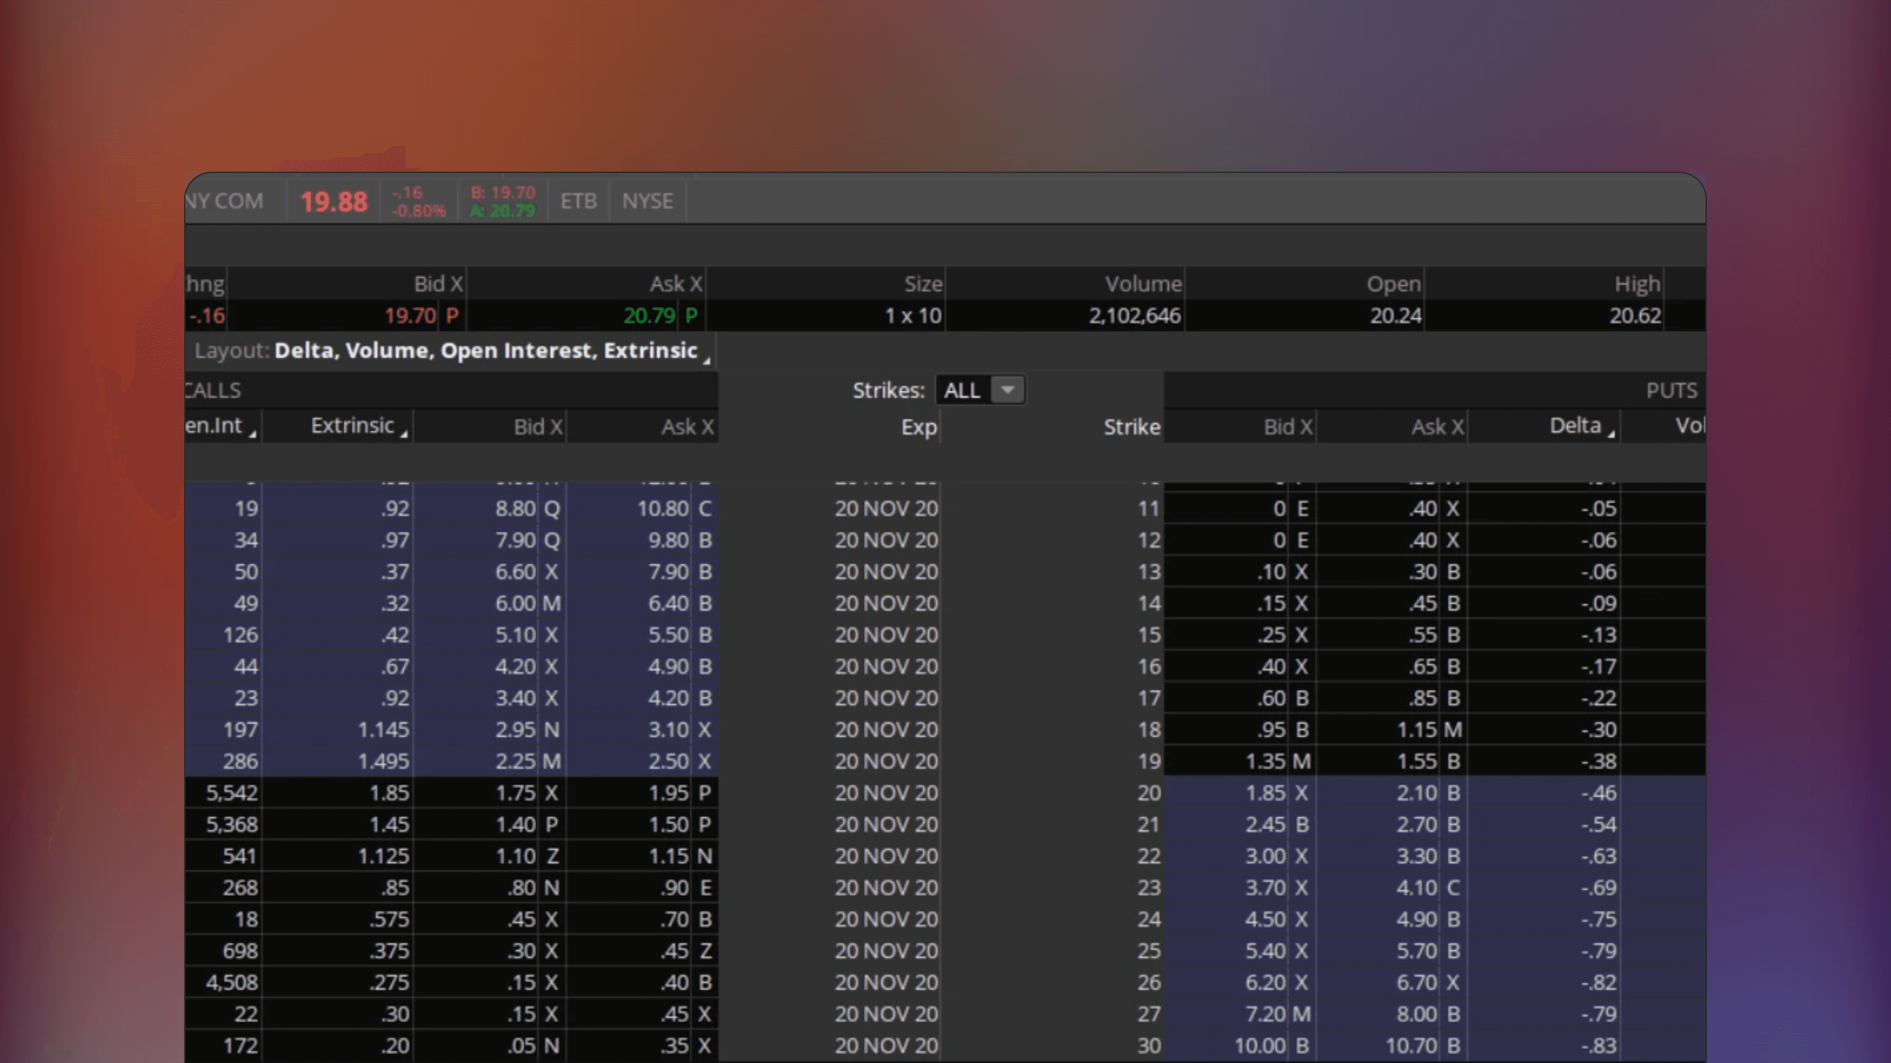Select the put bid 1.85 at strike 20
This screenshot has width=1891, height=1063.
click(x=1266, y=793)
